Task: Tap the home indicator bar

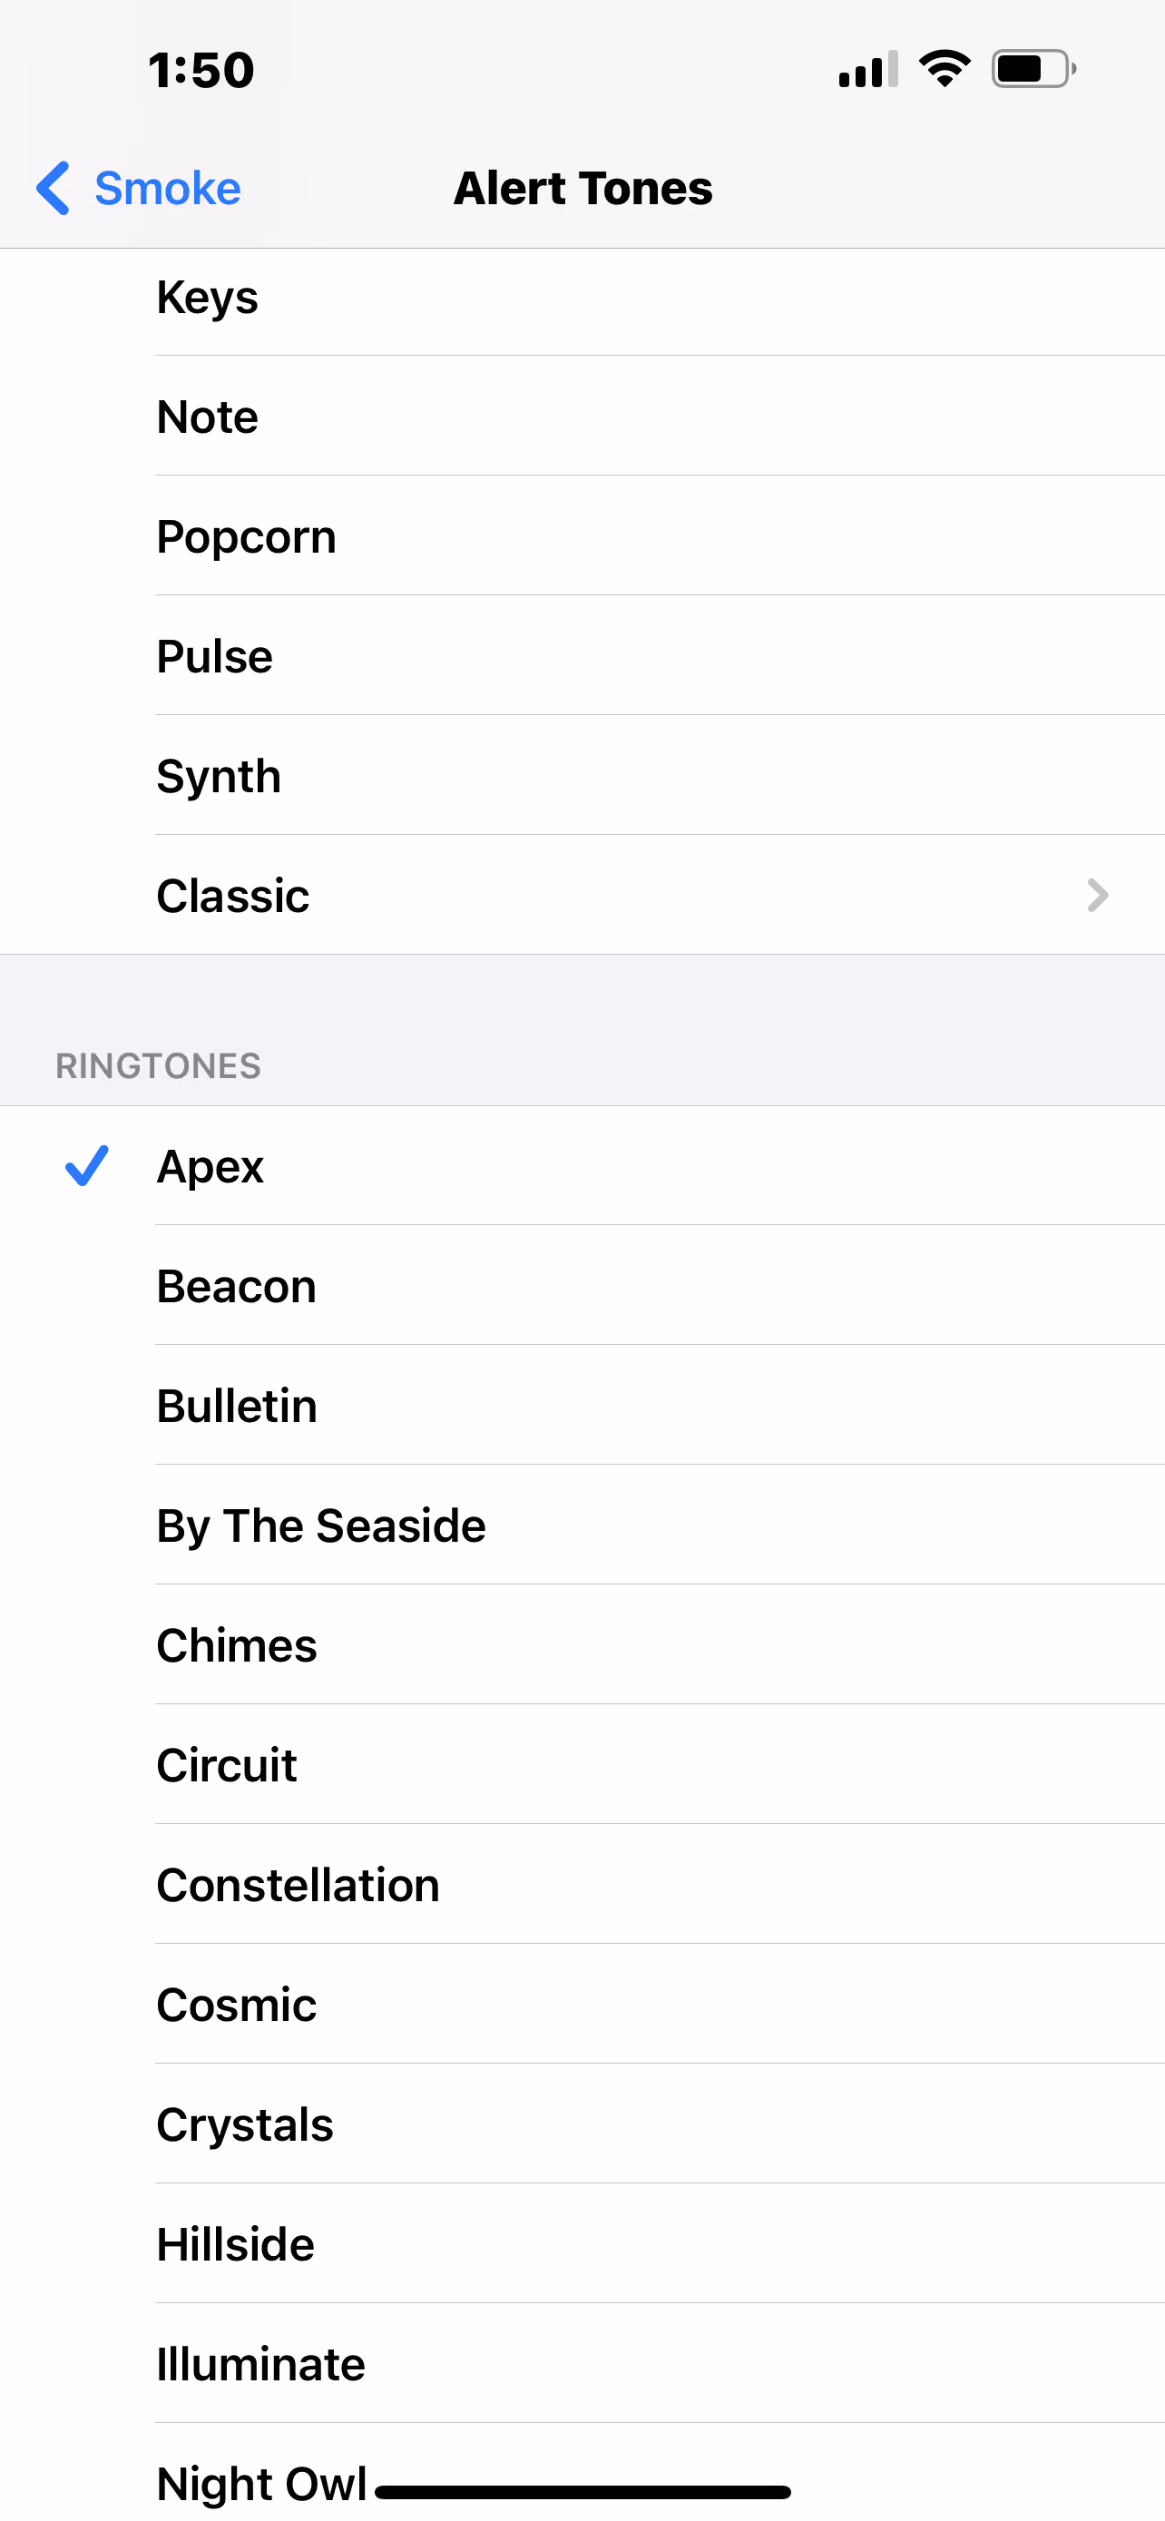Action: pos(583,2491)
